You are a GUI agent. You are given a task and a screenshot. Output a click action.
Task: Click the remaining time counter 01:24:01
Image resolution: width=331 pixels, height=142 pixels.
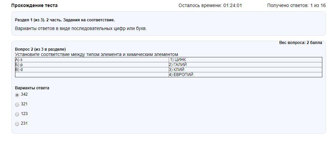click(x=232, y=5)
